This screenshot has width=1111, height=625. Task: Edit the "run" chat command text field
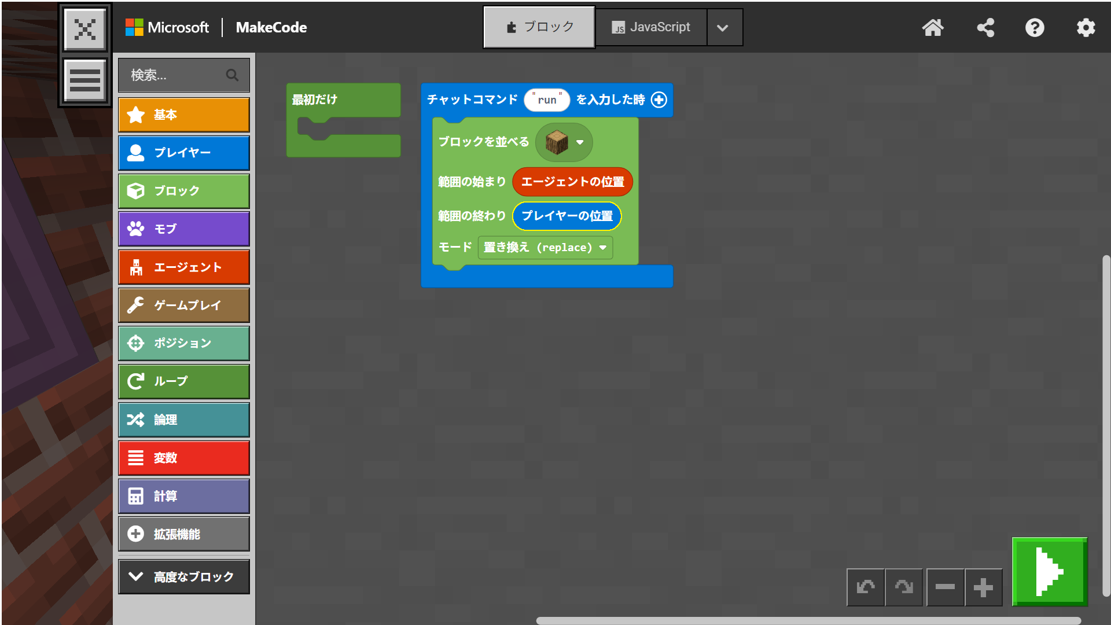(547, 100)
